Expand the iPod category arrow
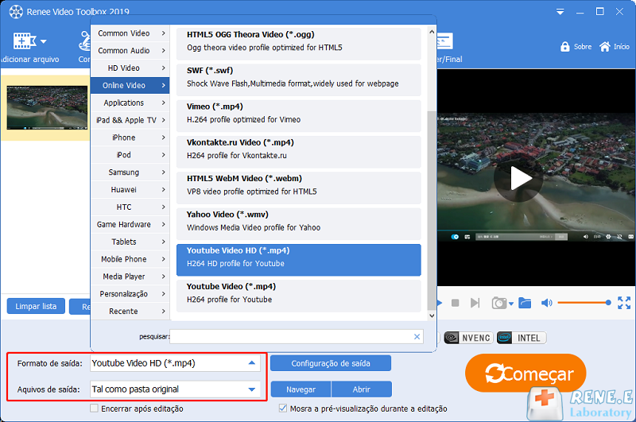636x422 pixels. [164, 155]
